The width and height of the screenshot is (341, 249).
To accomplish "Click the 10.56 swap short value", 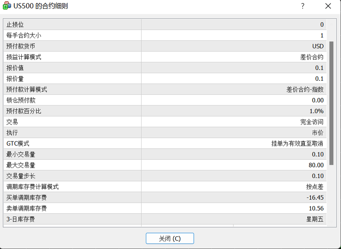I will (316, 209).
